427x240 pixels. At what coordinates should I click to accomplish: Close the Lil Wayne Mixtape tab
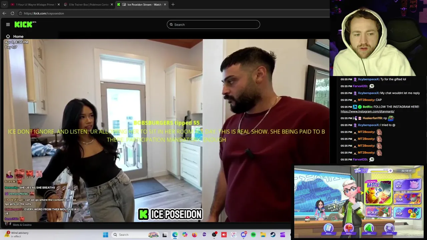coord(59,5)
